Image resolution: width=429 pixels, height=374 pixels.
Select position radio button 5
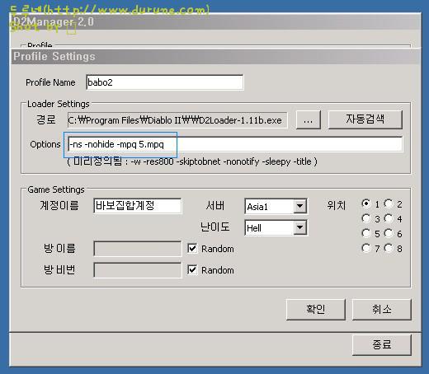pyautogui.click(x=366, y=233)
